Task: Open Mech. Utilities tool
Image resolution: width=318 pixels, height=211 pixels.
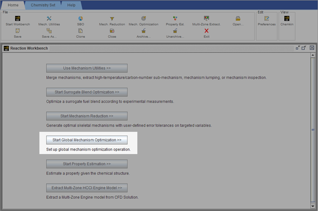Action: click(49, 19)
